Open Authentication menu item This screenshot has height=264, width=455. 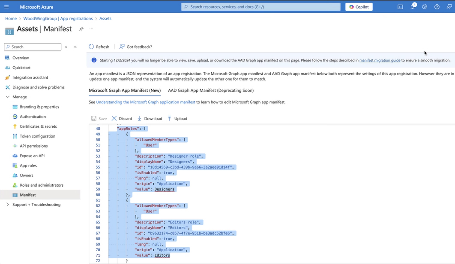(33, 116)
